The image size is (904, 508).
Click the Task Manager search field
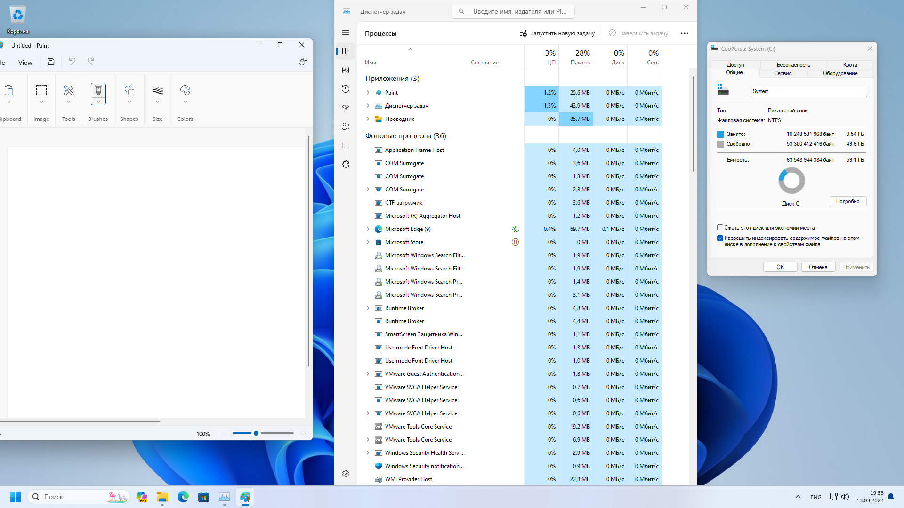[513, 11]
